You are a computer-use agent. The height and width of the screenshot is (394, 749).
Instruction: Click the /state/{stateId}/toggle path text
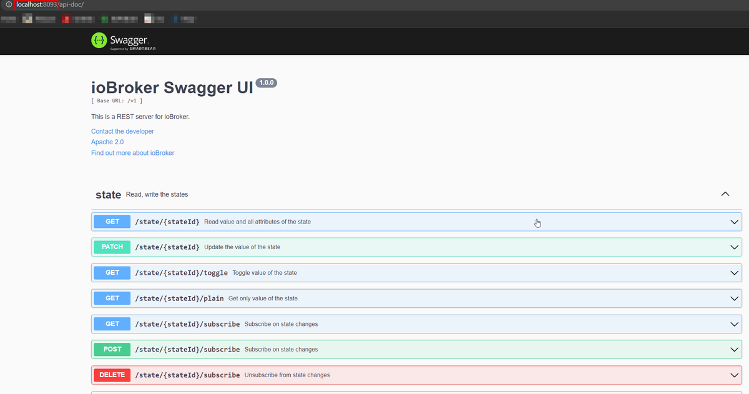pos(182,273)
